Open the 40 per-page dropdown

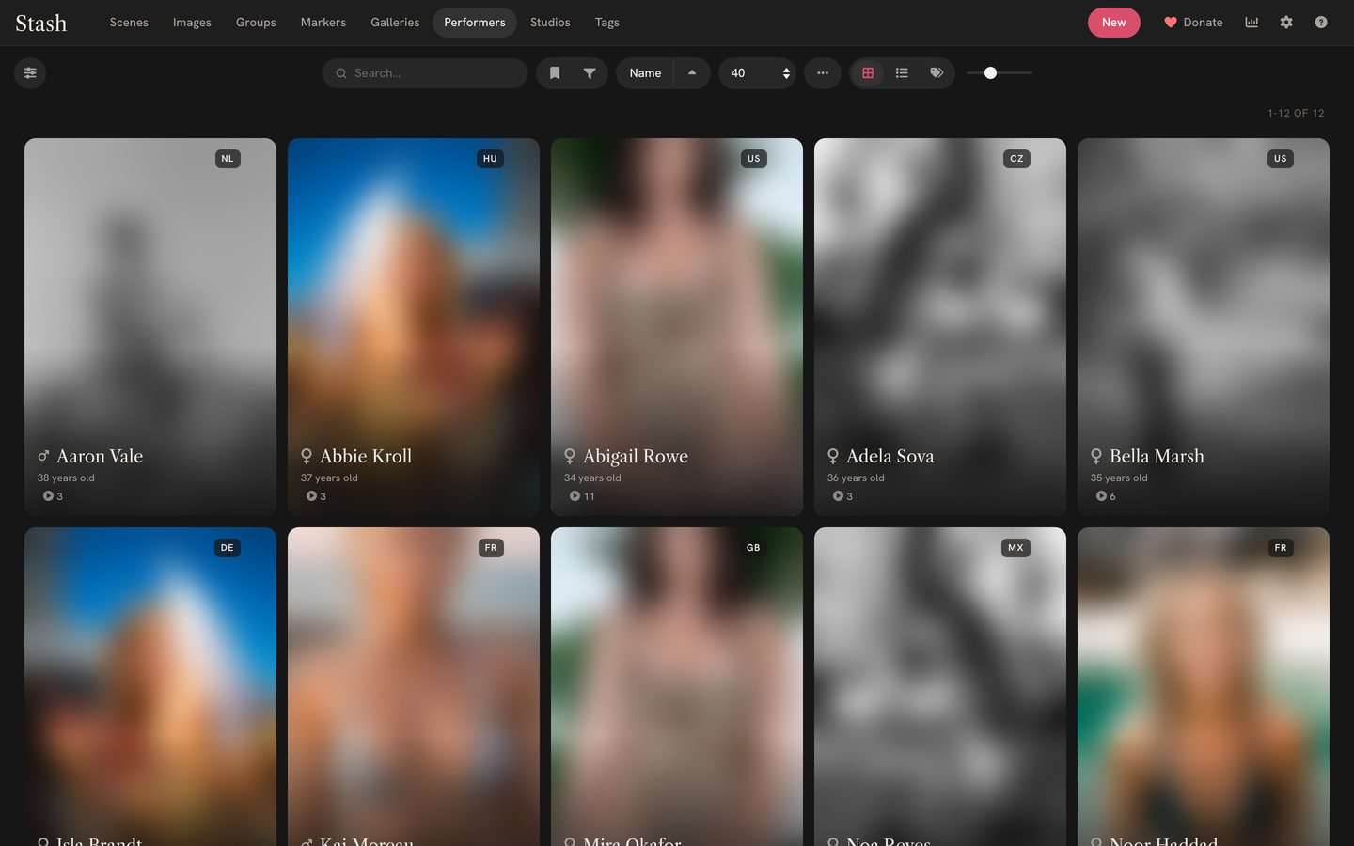pos(757,73)
